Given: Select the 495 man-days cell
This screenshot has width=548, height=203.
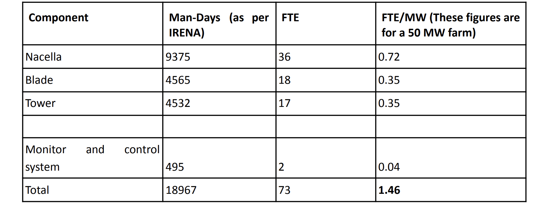Looking at the screenshot, I should pyautogui.click(x=219, y=158).
